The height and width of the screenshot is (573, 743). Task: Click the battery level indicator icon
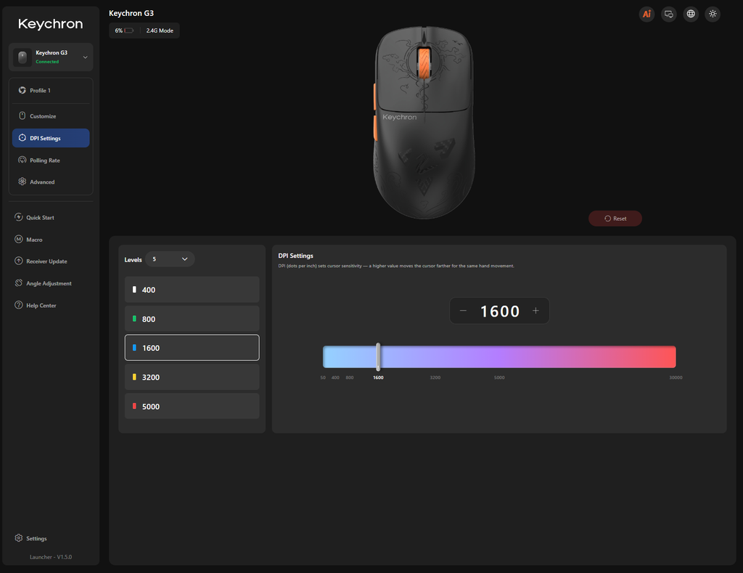tap(129, 31)
